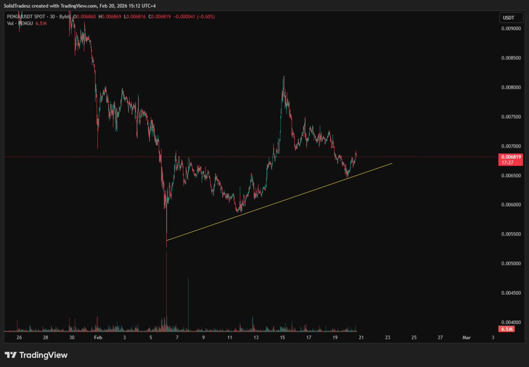Click the 0.004500 price axis label

(x=512, y=293)
